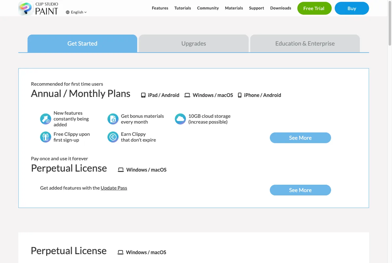Viewport: 392px width, 263px height.
Task: Select the Get Started tab
Action: (x=82, y=43)
